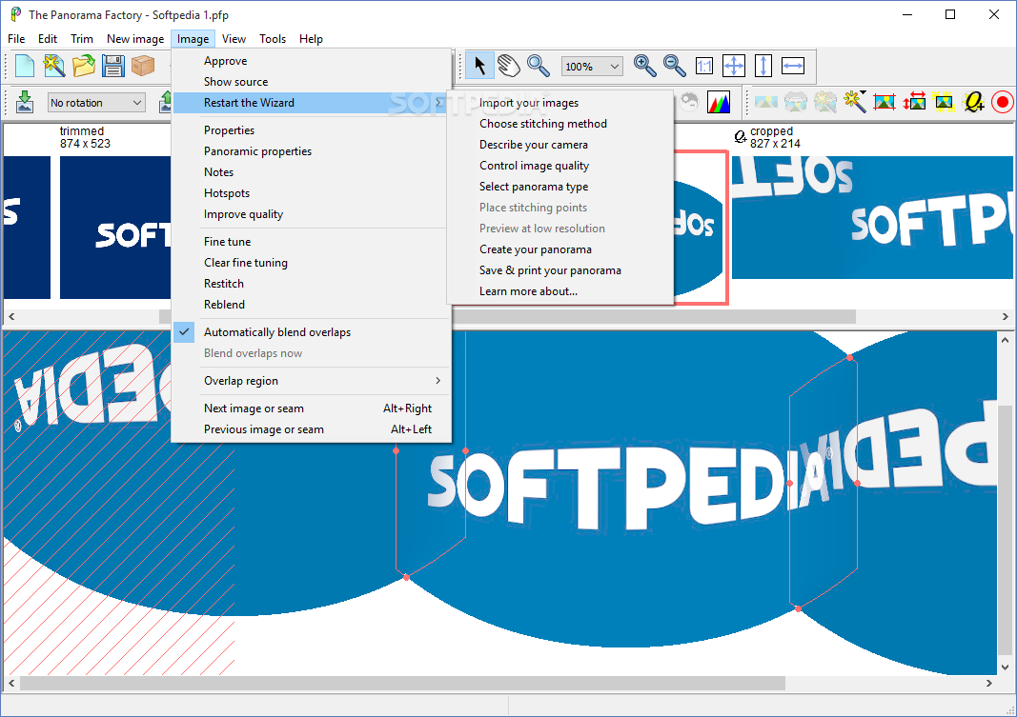Set zoom to actual size 1:1

(x=703, y=66)
